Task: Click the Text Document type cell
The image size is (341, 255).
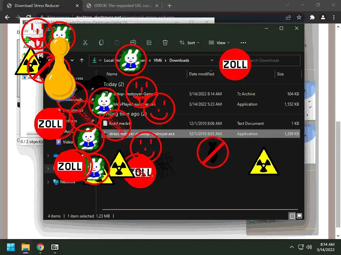Action: coord(250,124)
